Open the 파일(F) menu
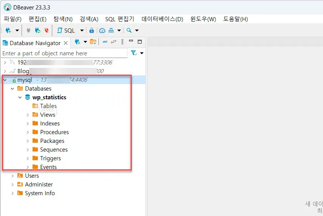 [12, 19]
